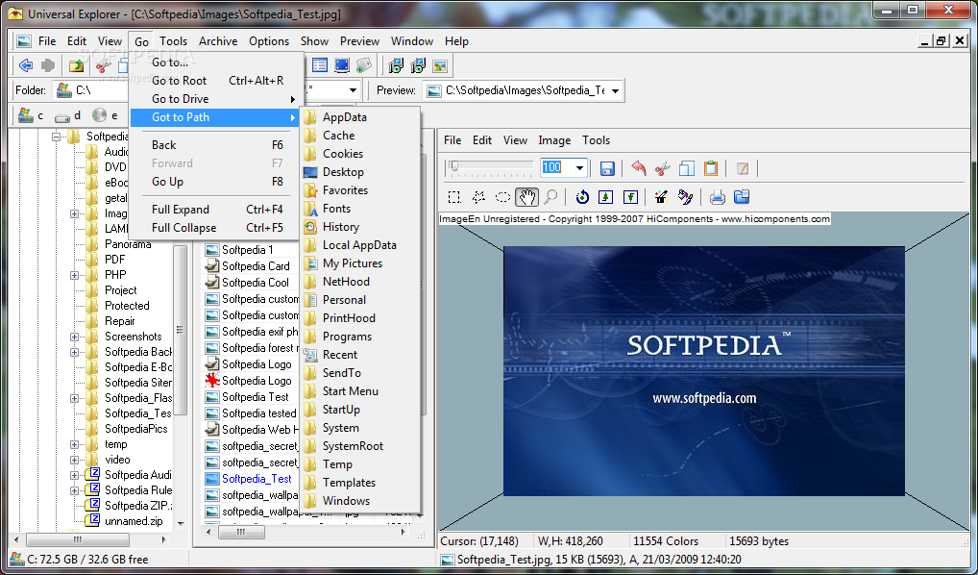Expand the PHP folder in tree
Screen dimensions: 978x575
(75, 275)
